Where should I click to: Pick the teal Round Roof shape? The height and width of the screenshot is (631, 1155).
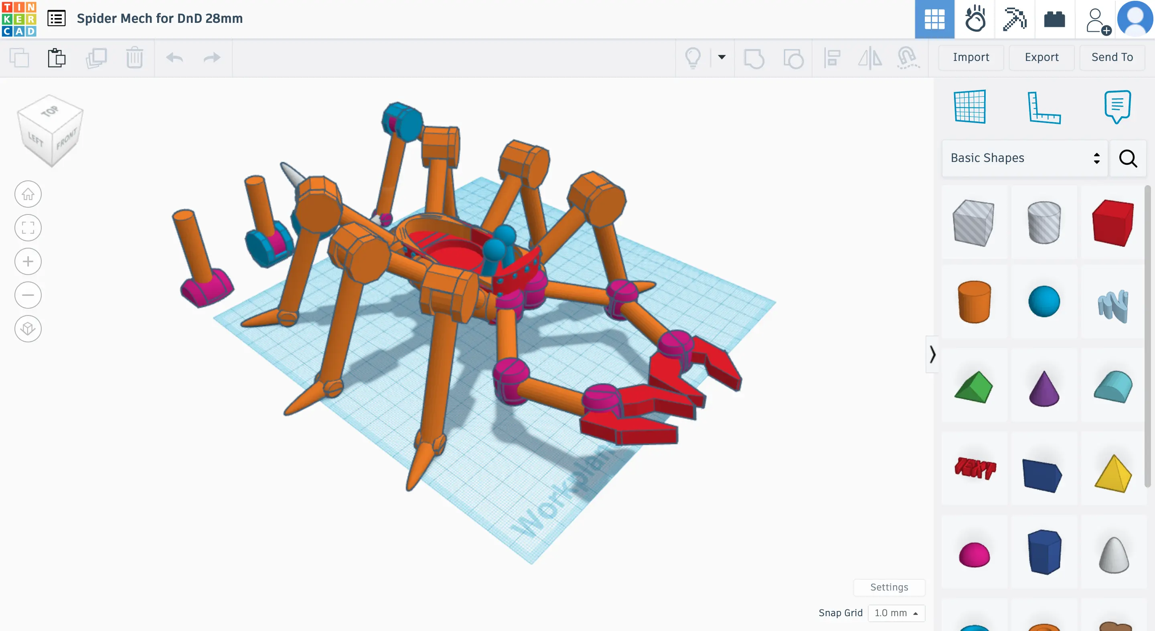1113,386
